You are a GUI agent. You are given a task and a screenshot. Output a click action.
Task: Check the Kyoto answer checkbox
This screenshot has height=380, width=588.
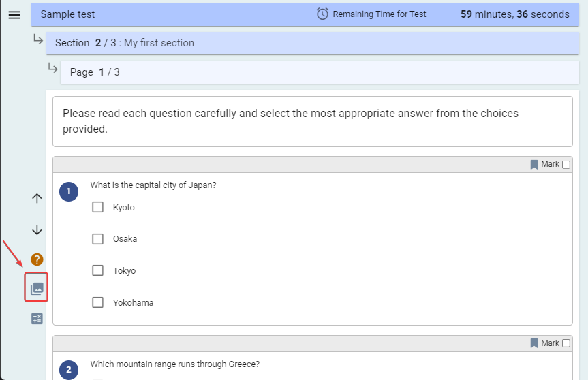(x=98, y=207)
